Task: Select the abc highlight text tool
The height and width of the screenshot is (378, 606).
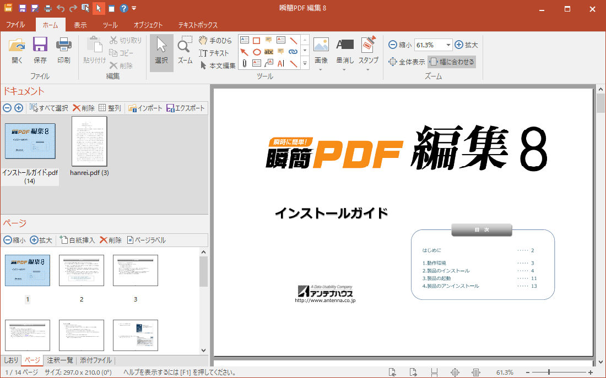Action: pos(269,52)
